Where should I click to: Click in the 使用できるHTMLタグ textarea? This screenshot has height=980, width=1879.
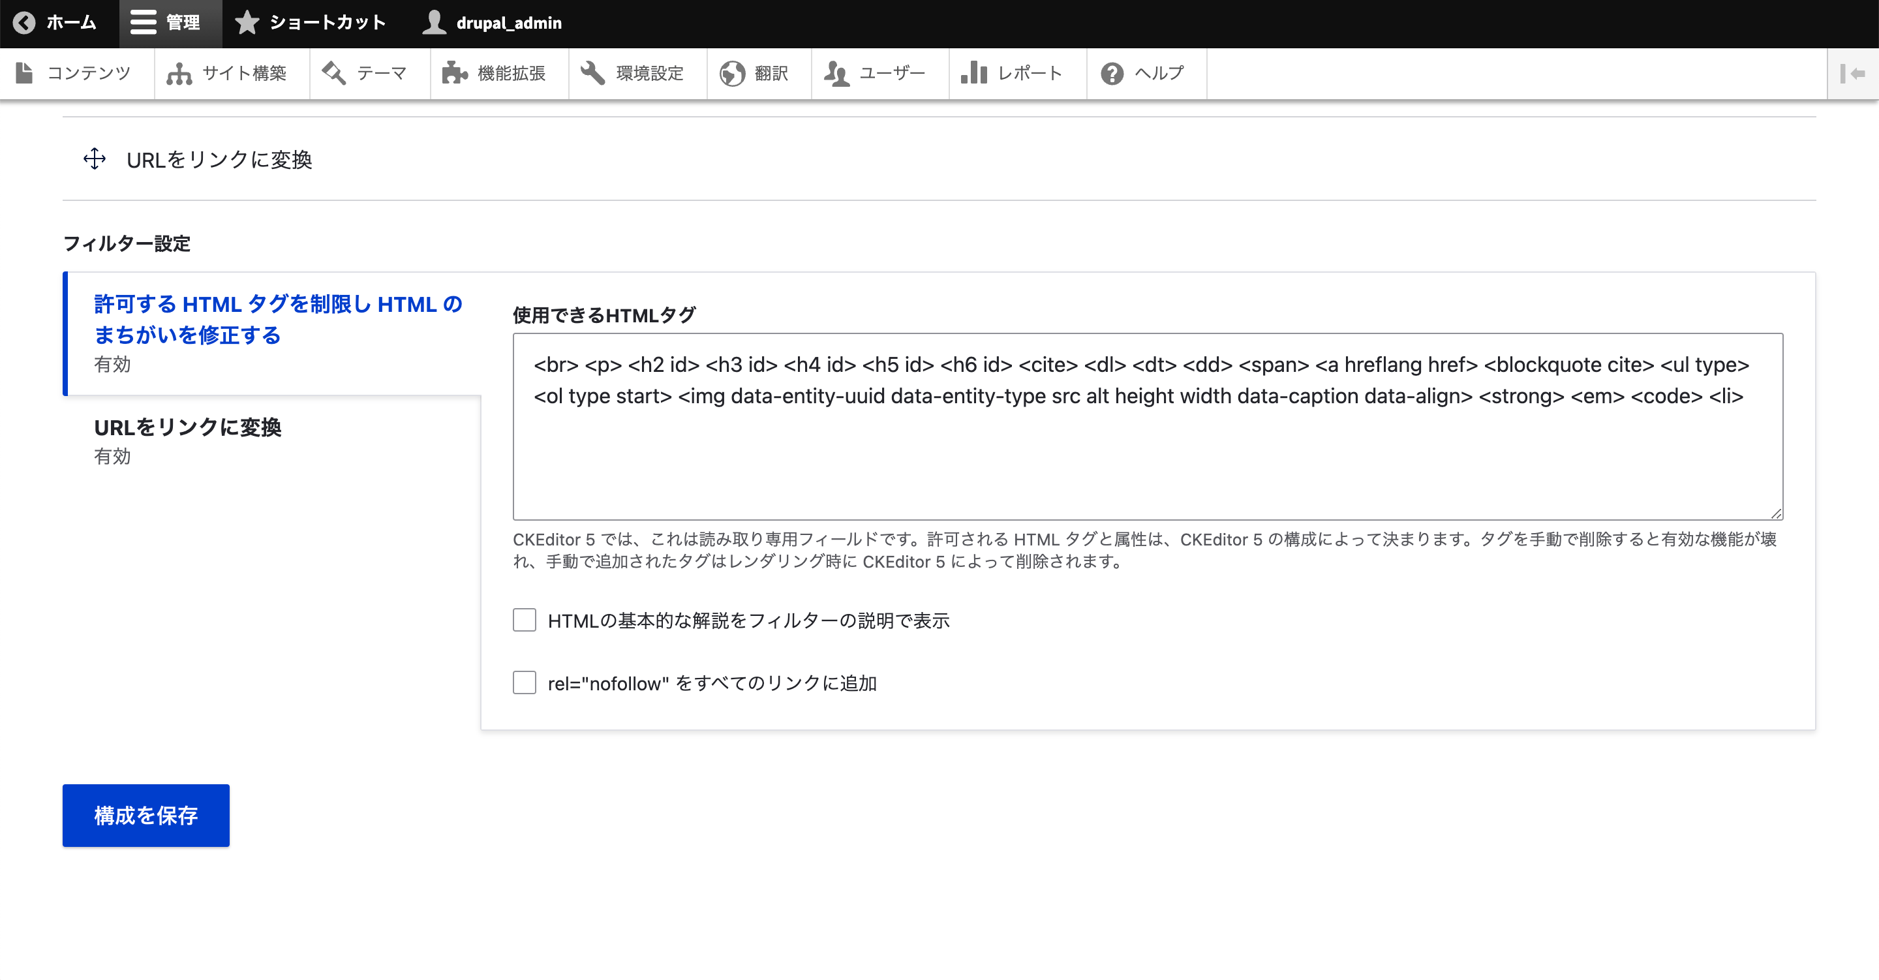point(1148,427)
